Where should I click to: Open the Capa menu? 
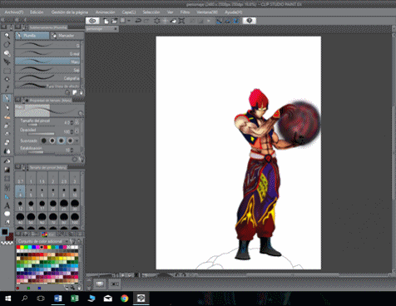coord(129,12)
